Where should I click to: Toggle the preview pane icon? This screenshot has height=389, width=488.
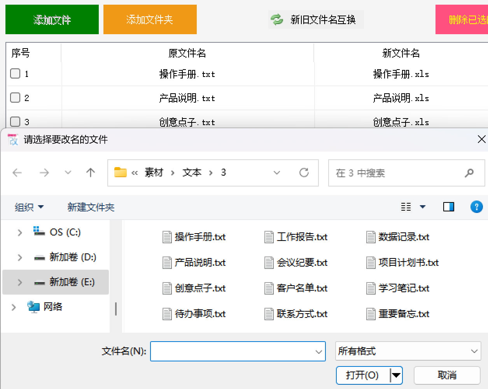coord(448,207)
